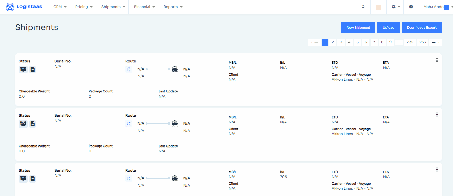Click the route swap arrows icon in second shipment
The width and height of the screenshot is (453, 196).
point(129,123)
